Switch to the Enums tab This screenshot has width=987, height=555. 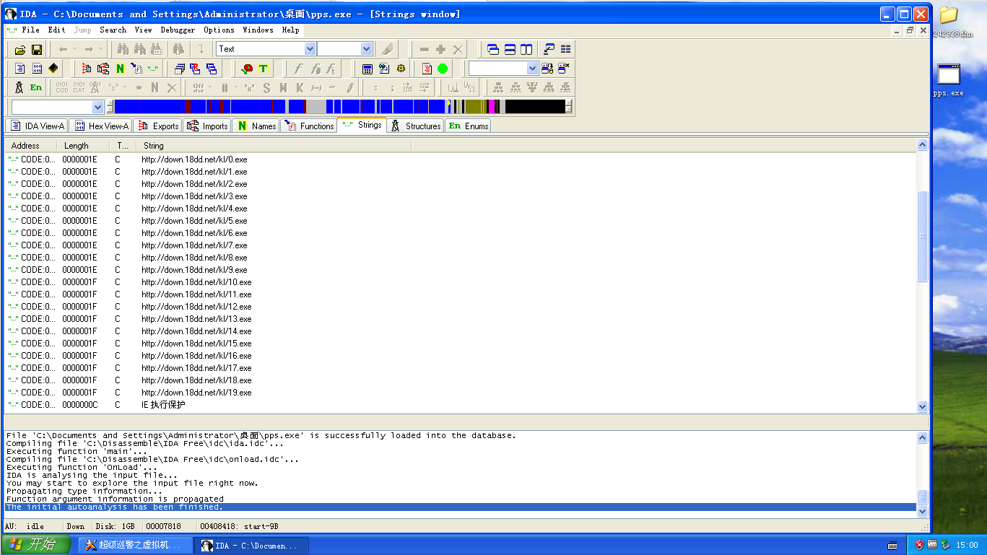468,126
